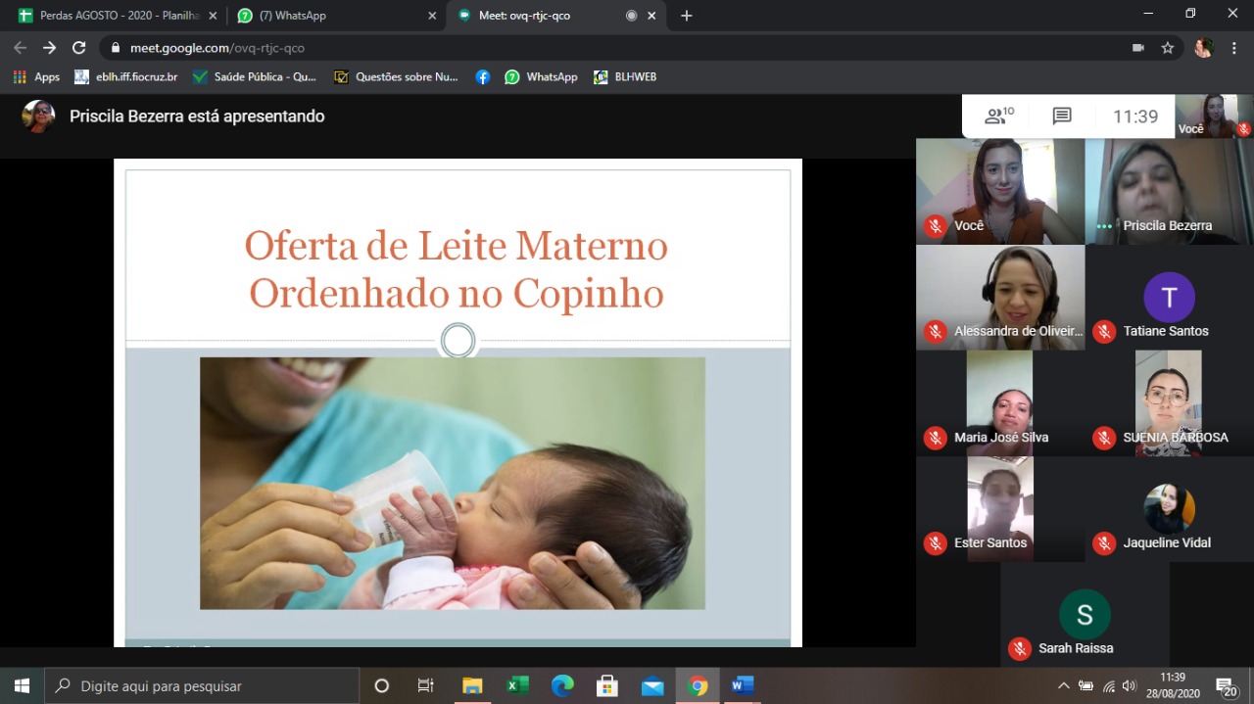Select the Priscila Bezerra video thumbnail
Viewport: 1254px width, 704px height.
pos(1169,191)
